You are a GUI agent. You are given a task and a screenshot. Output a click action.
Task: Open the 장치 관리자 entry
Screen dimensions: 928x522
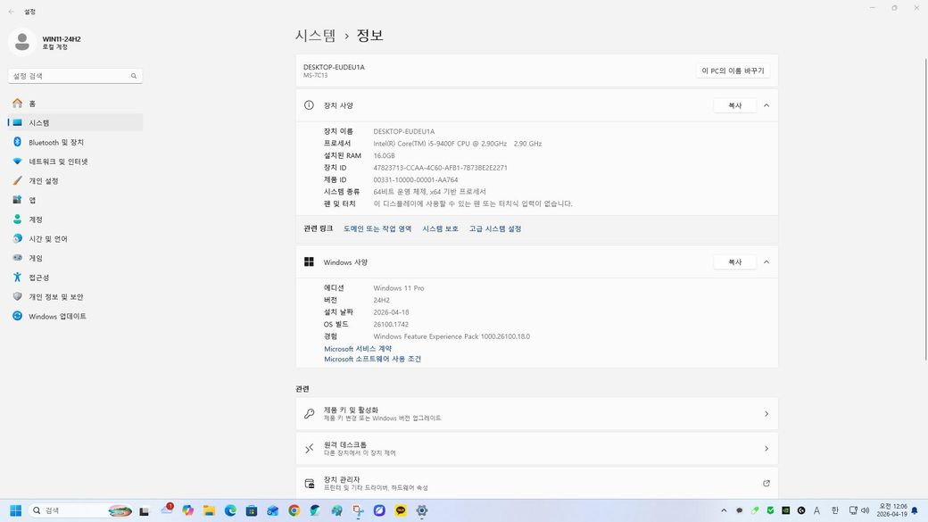coord(536,484)
